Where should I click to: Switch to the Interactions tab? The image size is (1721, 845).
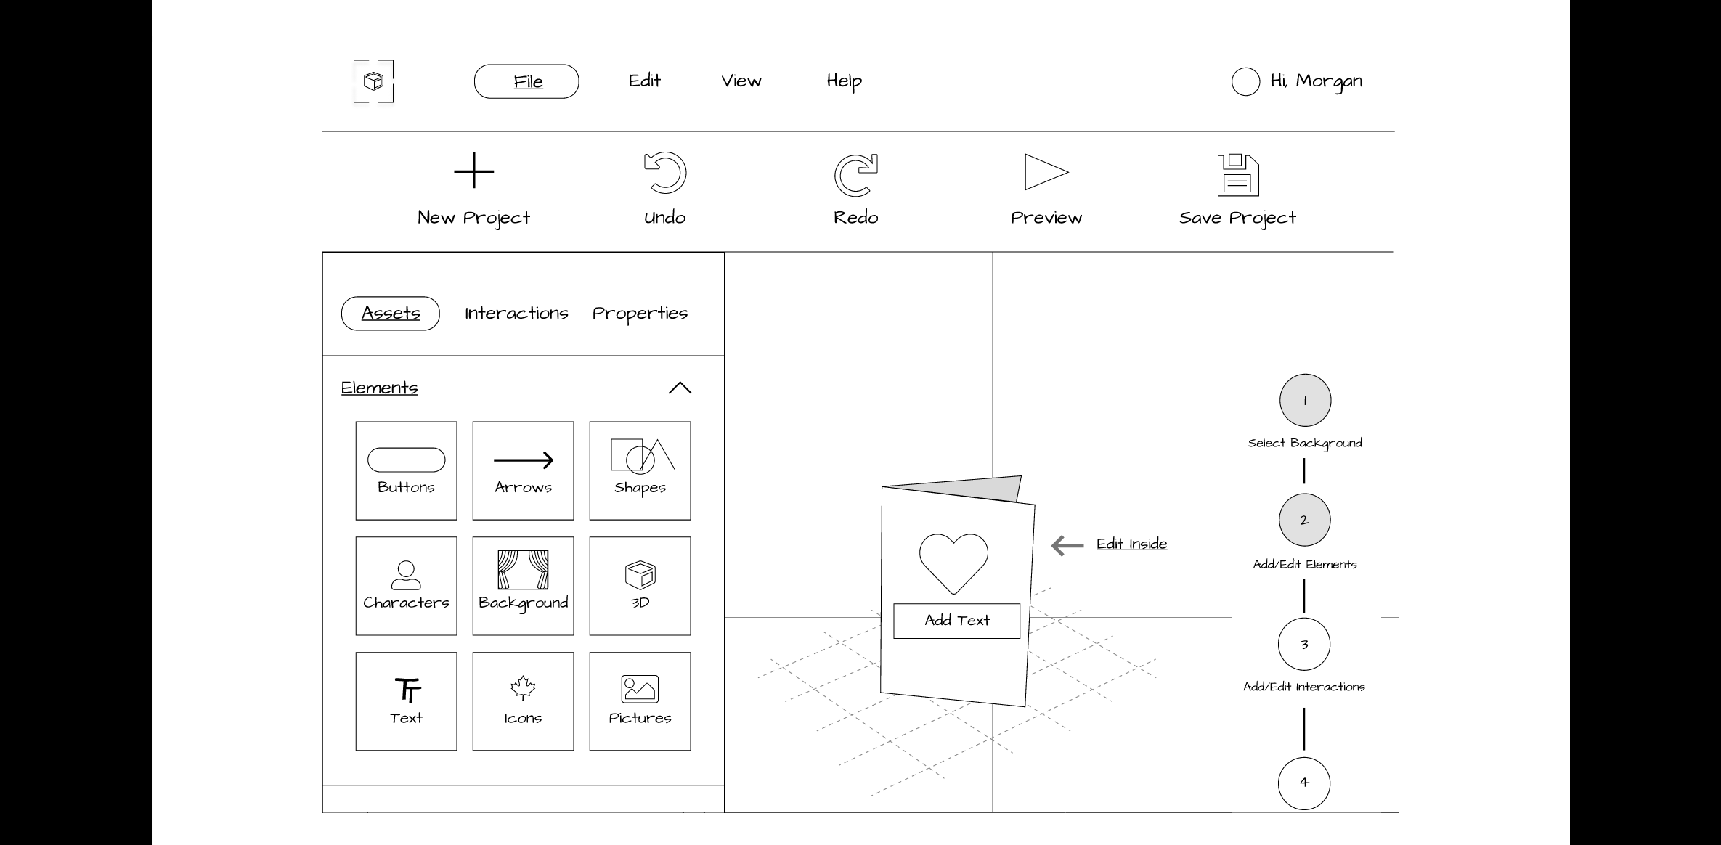(x=516, y=313)
